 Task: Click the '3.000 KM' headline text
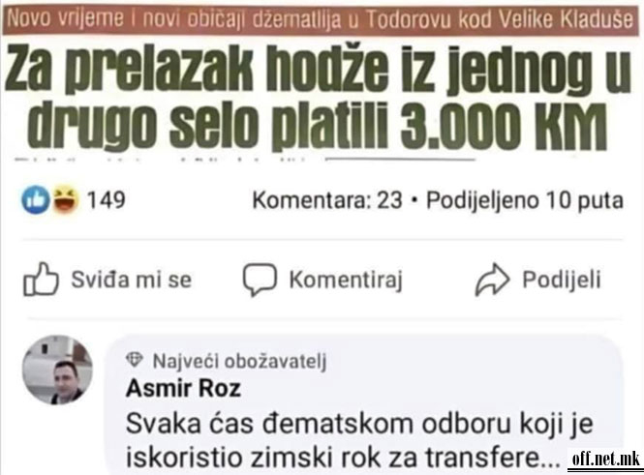point(504,125)
